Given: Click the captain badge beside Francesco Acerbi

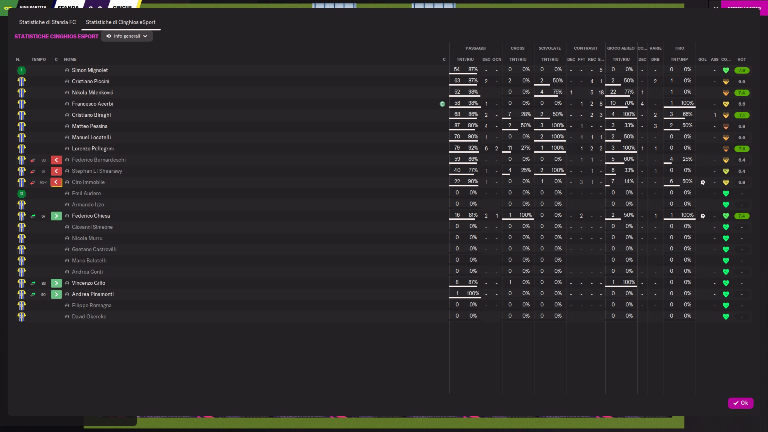Looking at the screenshot, I should tap(442, 104).
